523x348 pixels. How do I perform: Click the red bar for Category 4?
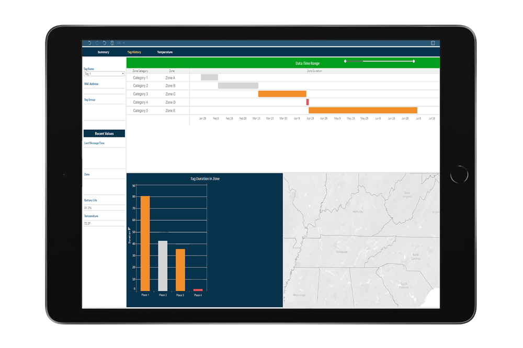[307, 101]
